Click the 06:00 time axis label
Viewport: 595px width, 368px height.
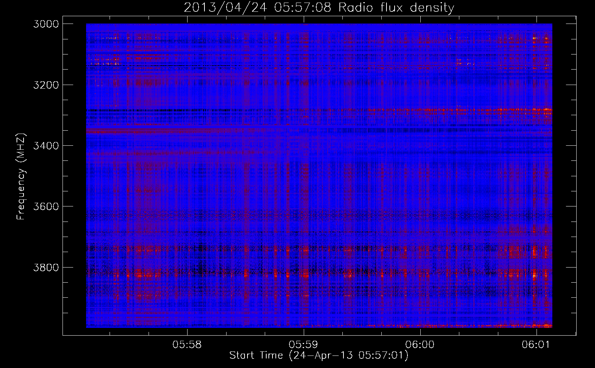(420, 345)
